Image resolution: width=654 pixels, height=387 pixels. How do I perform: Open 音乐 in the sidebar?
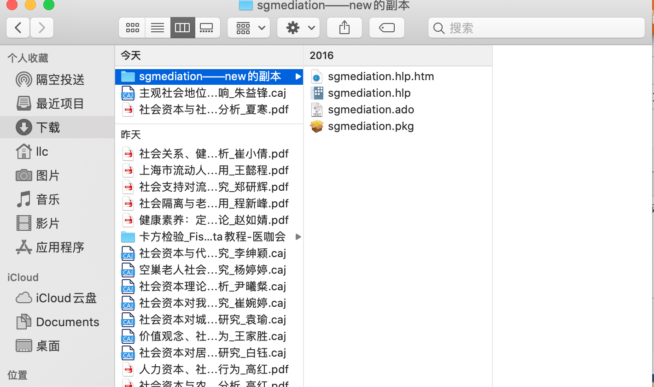(57, 199)
